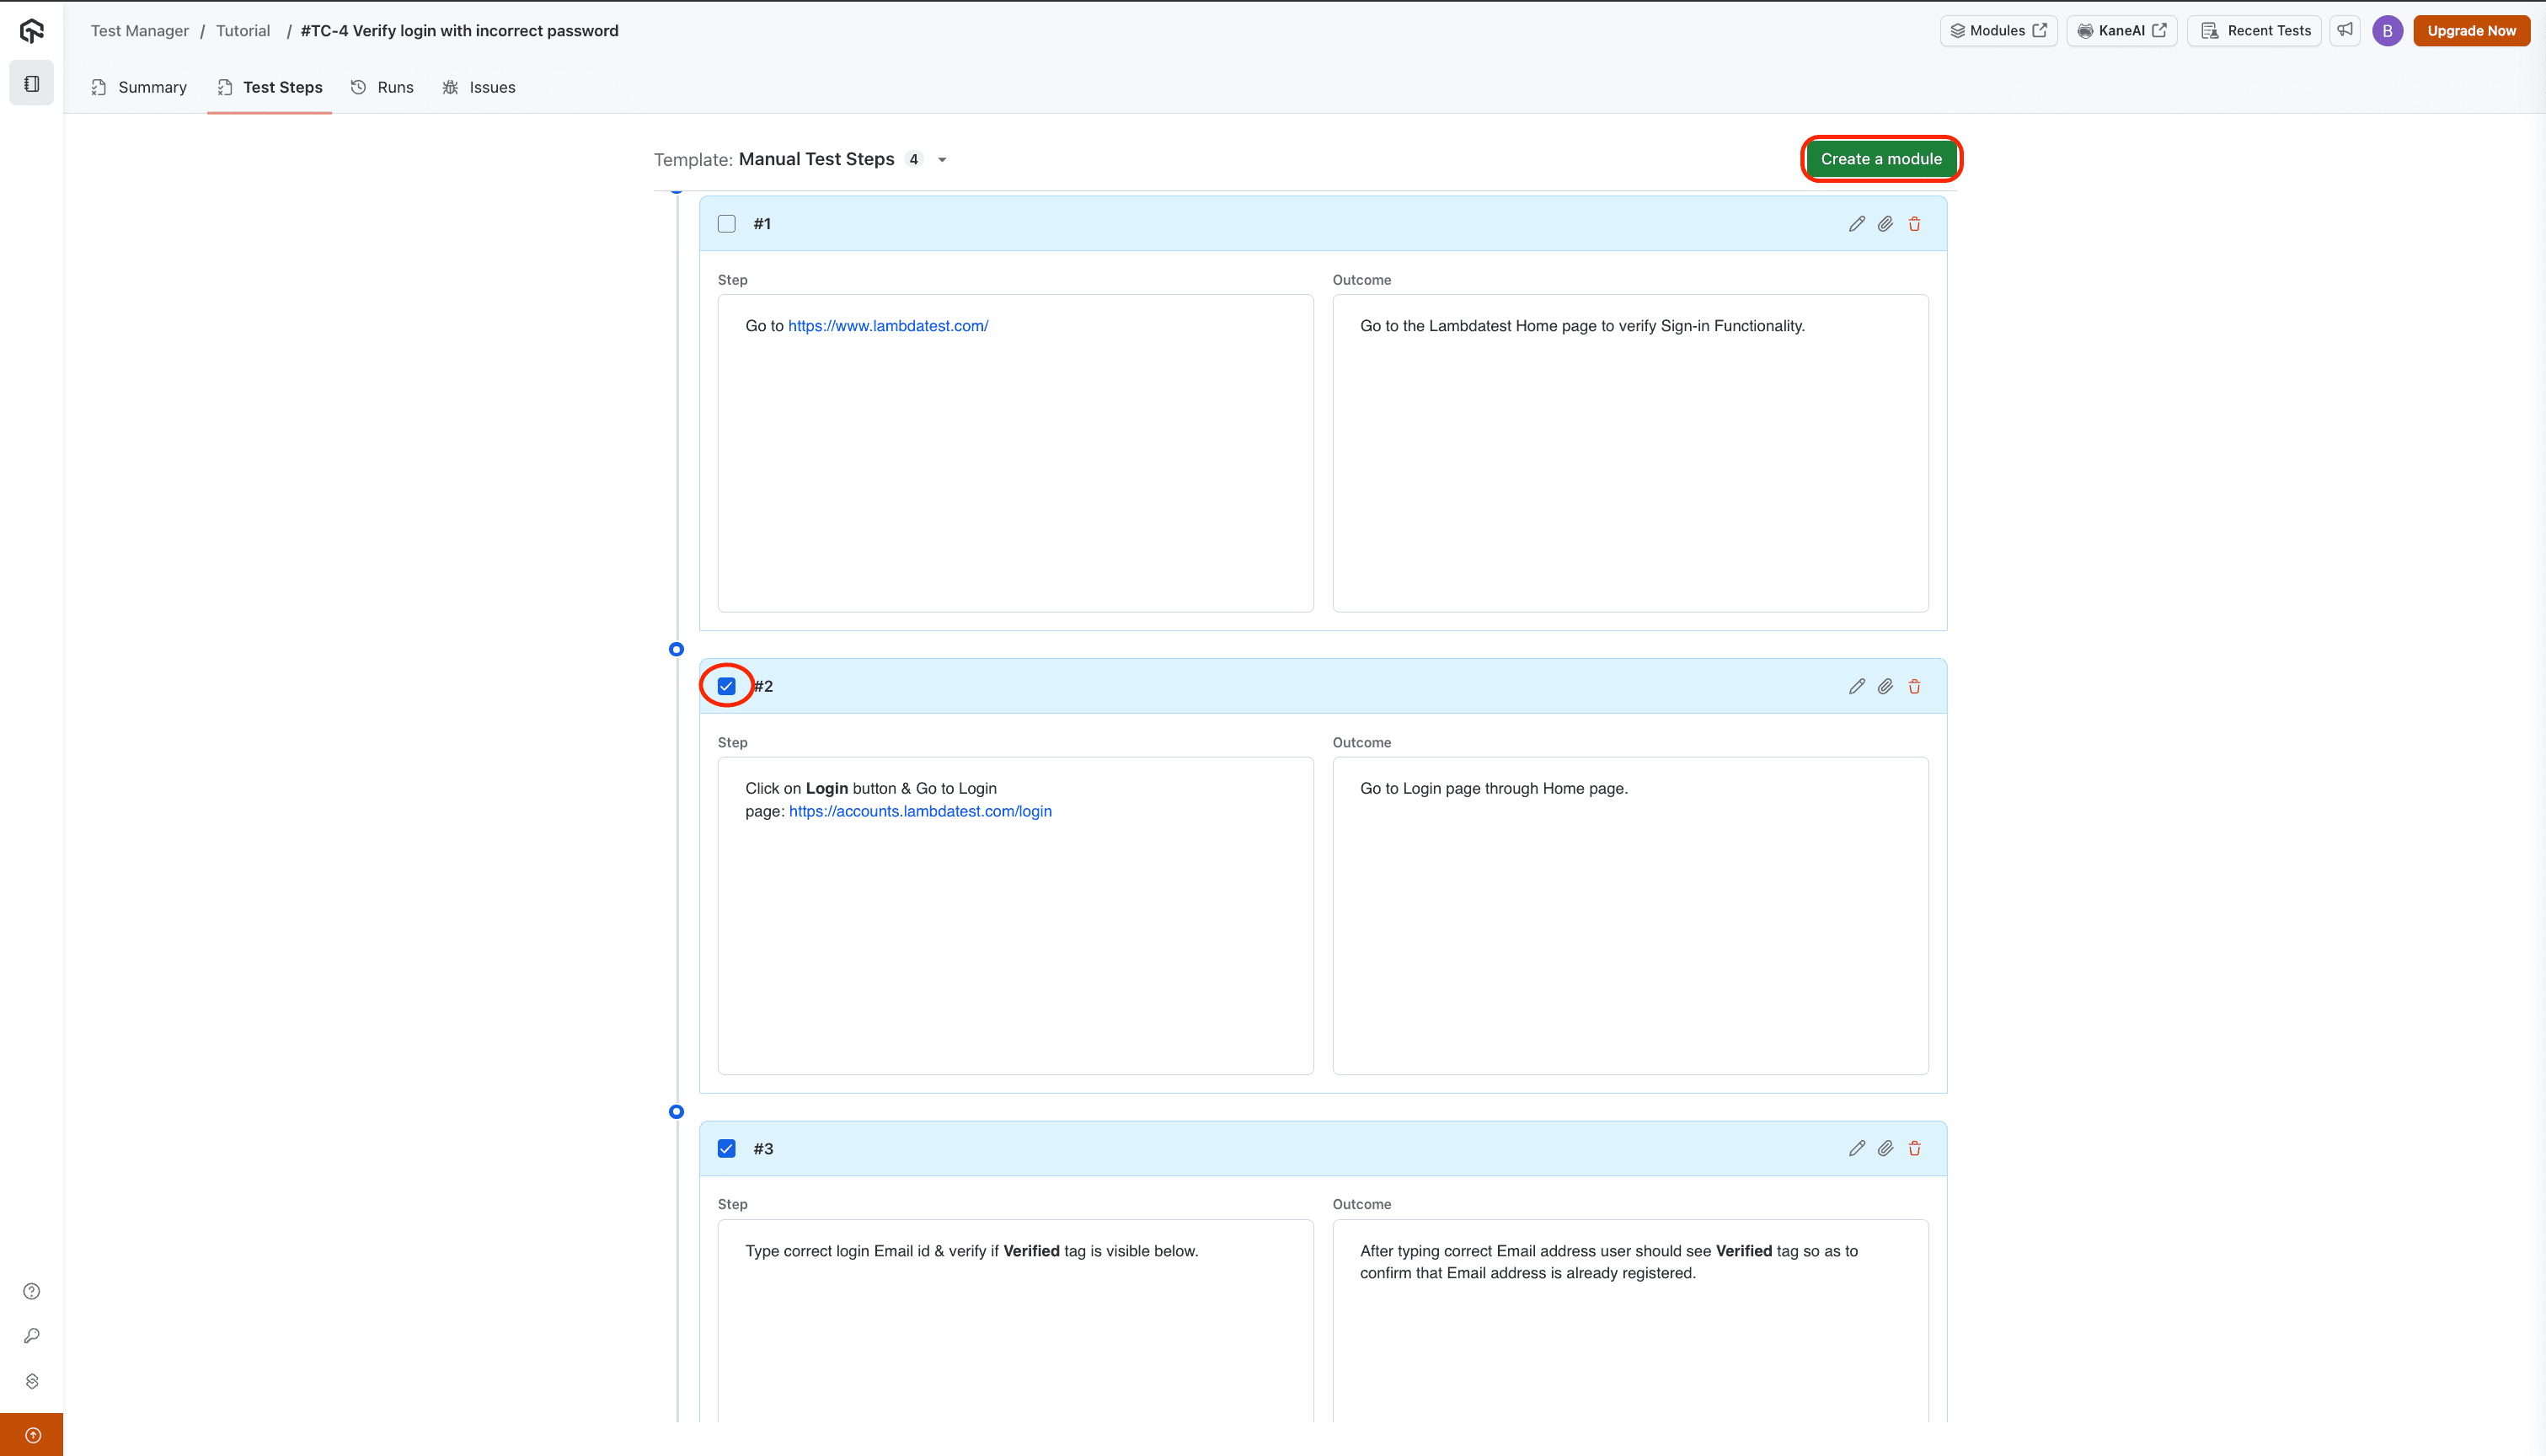Click the Create a module button
The height and width of the screenshot is (1456, 2546).
tap(1880, 159)
